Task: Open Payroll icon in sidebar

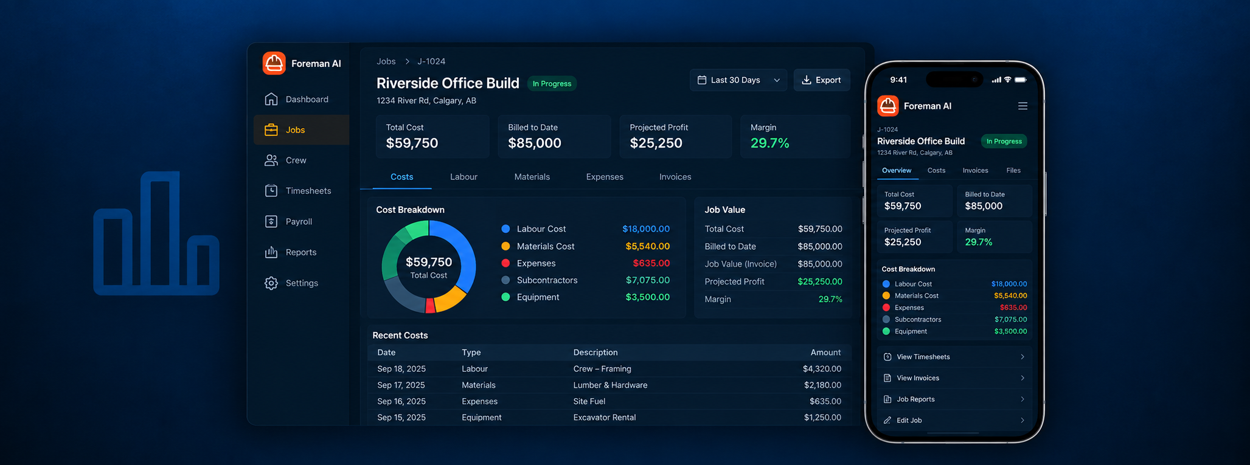Action: click(x=271, y=221)
